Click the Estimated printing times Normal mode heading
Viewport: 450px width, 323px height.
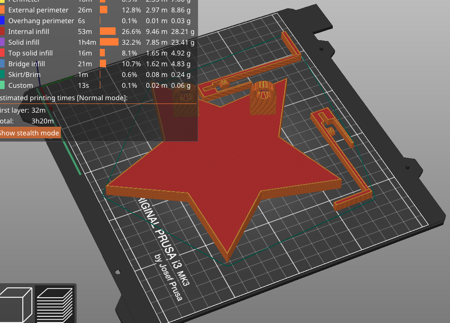63,98
